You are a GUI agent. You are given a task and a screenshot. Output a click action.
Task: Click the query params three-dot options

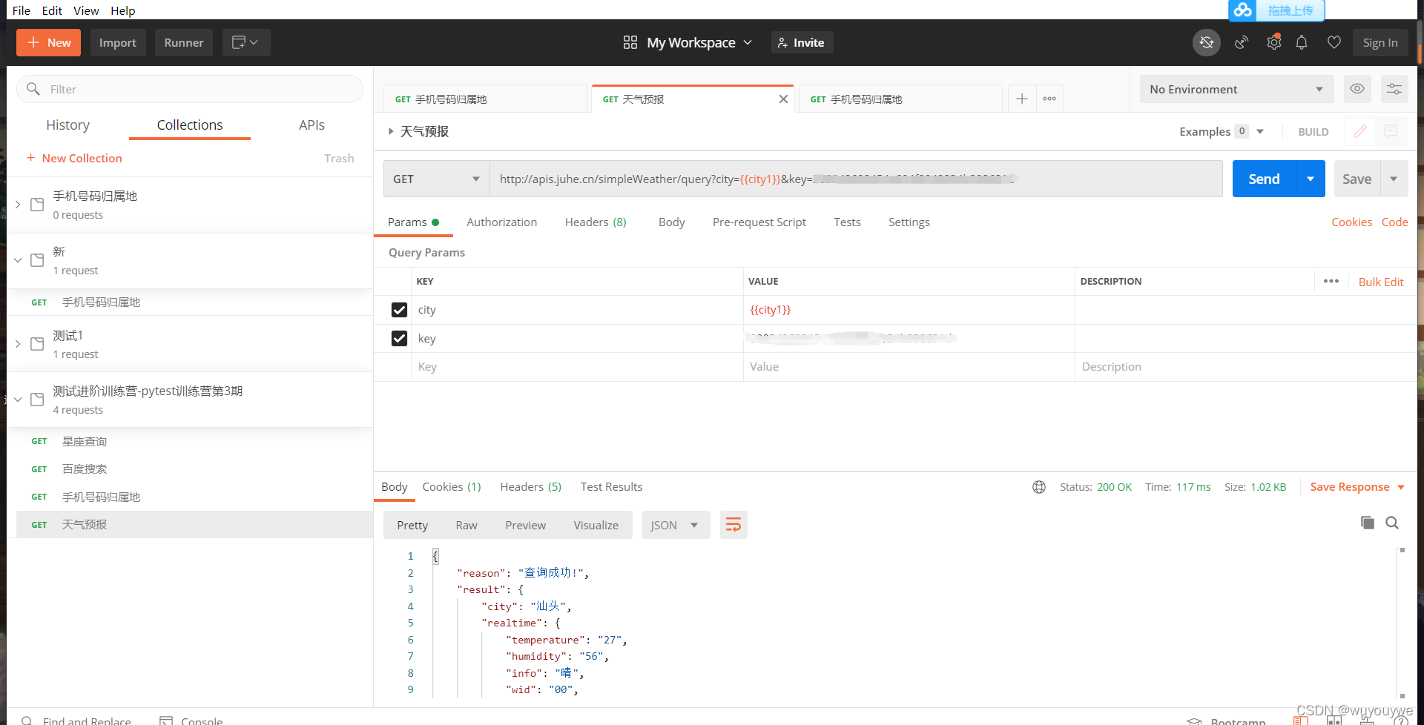[x=1331, y=281]
